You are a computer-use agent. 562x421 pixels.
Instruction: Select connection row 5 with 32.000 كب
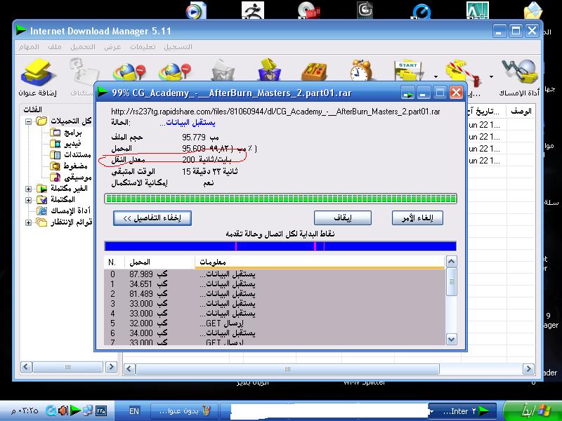coord(275,323)
